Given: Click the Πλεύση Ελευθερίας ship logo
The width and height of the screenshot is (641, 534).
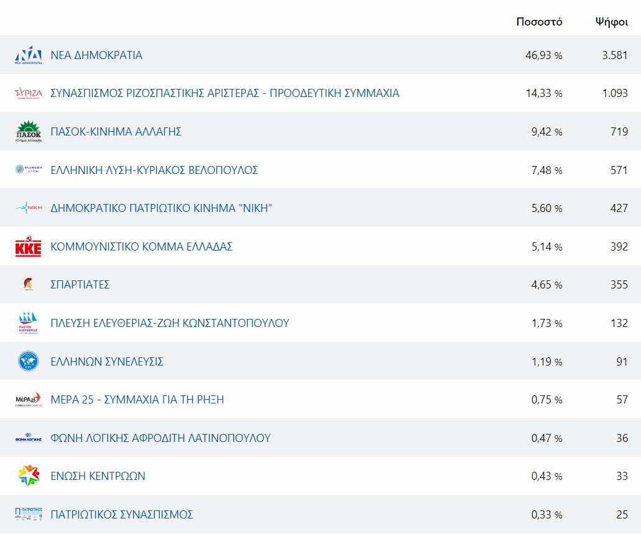Looking at the screenshot, I should [28, 323].
